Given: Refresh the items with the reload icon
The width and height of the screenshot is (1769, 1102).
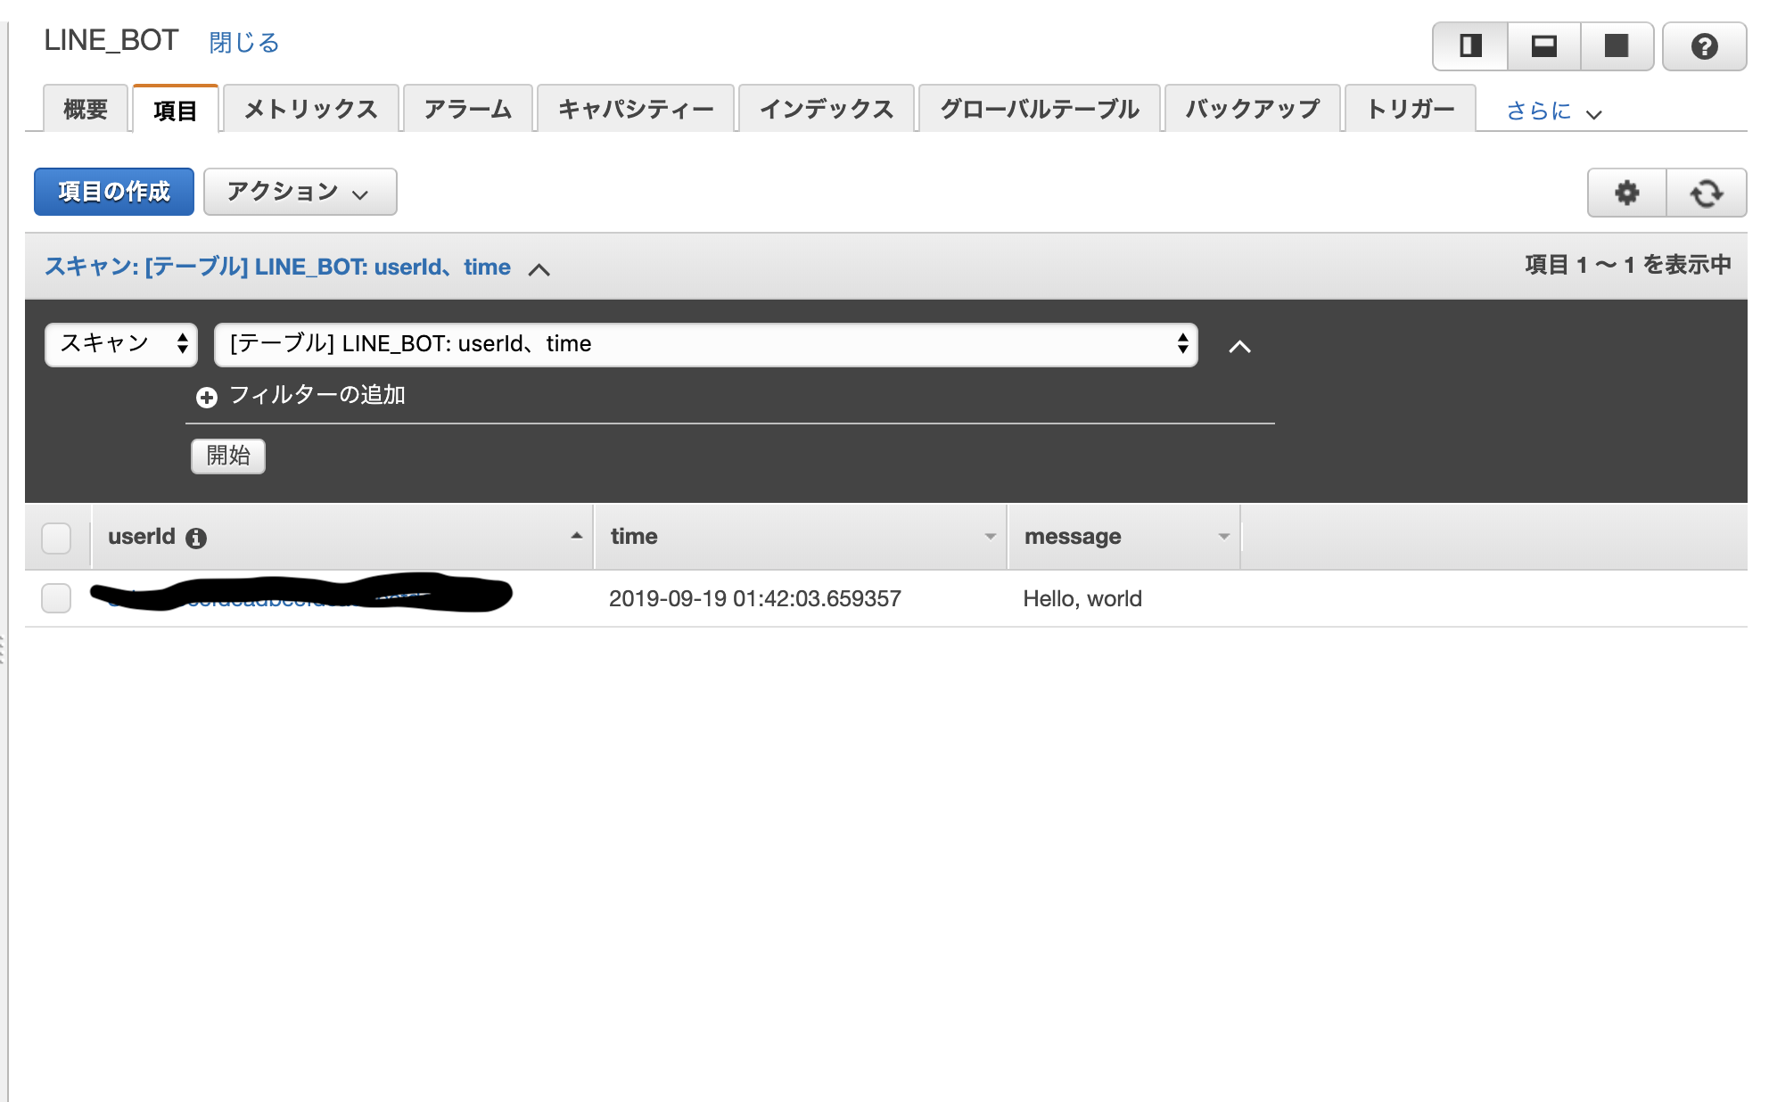Looking at the screenshot, I should [x=1707, y=193].
